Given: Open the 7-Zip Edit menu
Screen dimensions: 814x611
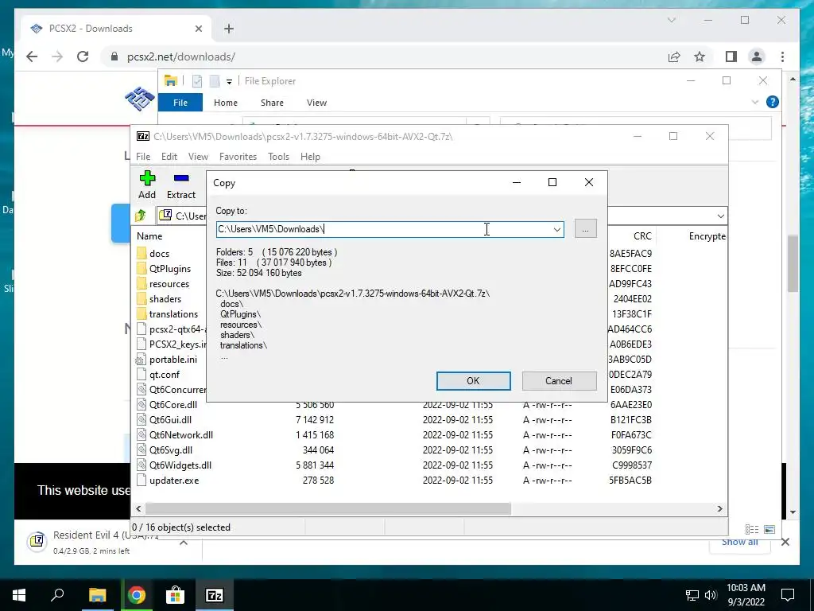Looking at the screenshot, I should click(x=169, y=157).
